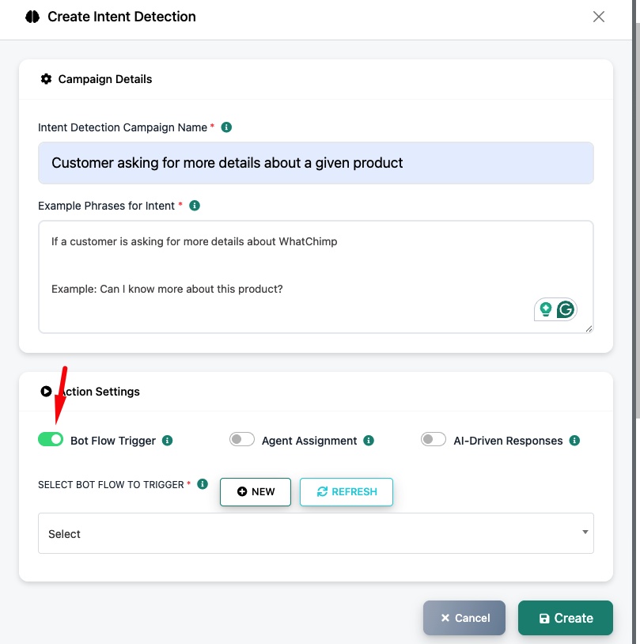Click the "Create Intent Detection" title text
The width and height of the screenshot is (640, 644).
[122, 17]
